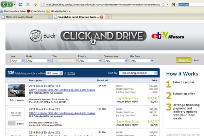The width and height of the screenshot is (204, 136).
Task: Click the No Image Available placeholder for Cerritos listing
Action: coord(16,114)
